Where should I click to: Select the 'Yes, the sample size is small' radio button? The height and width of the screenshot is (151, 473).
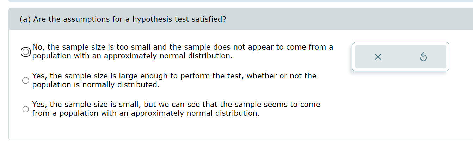point(26,109)
